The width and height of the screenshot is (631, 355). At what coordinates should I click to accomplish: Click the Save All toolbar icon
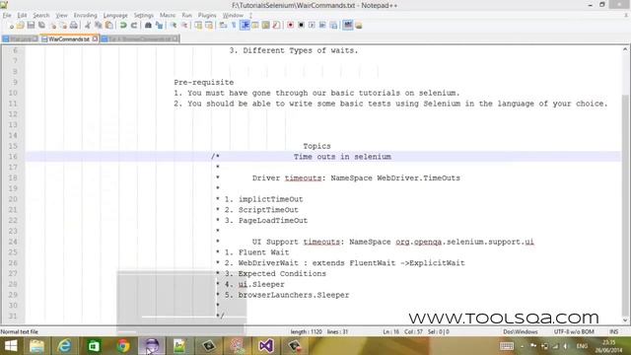click(41, 26)
